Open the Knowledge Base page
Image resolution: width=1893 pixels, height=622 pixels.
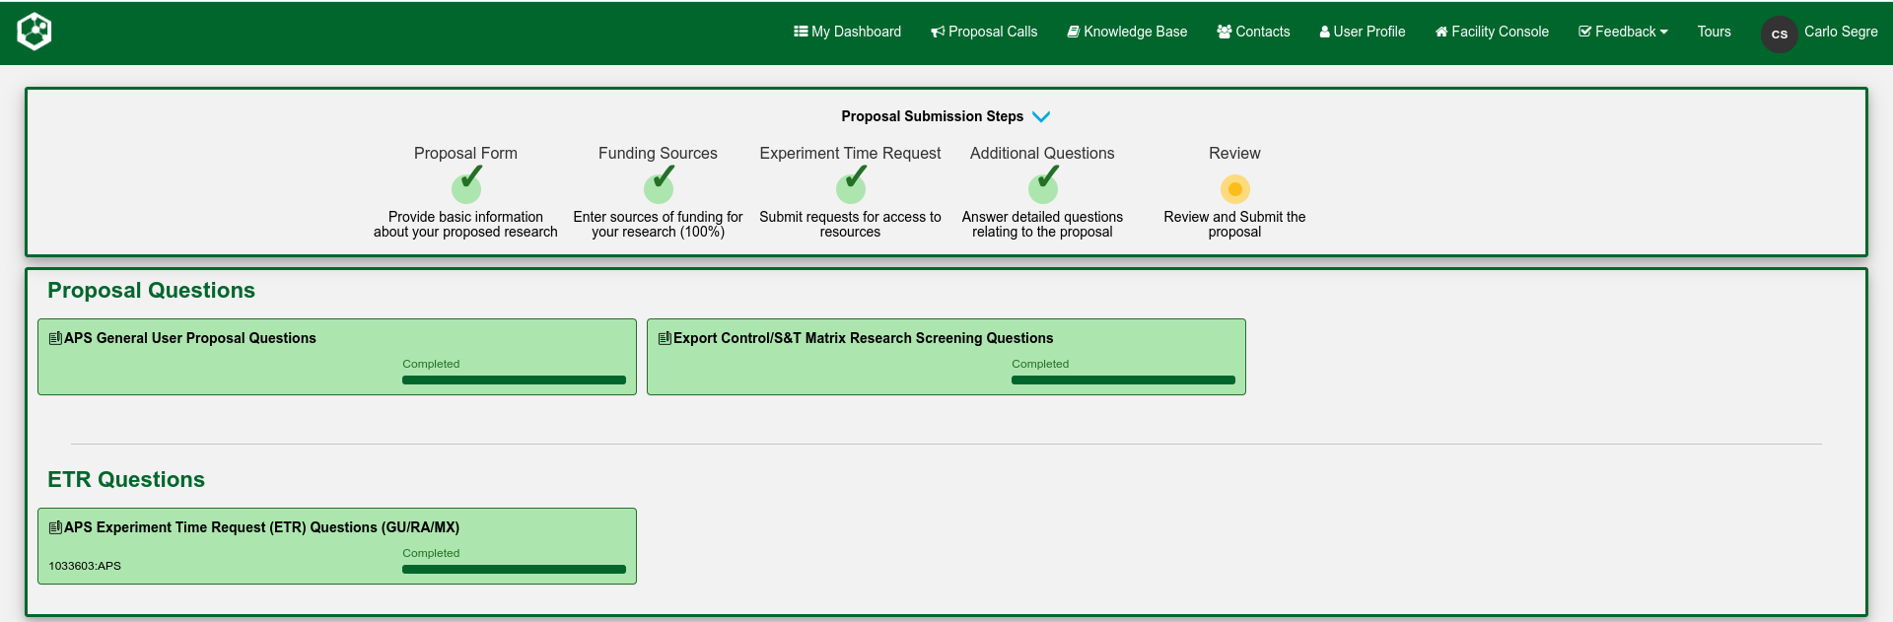coord(1127,32)
